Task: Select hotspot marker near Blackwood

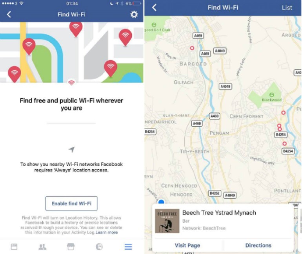Action: coord(283,112)
